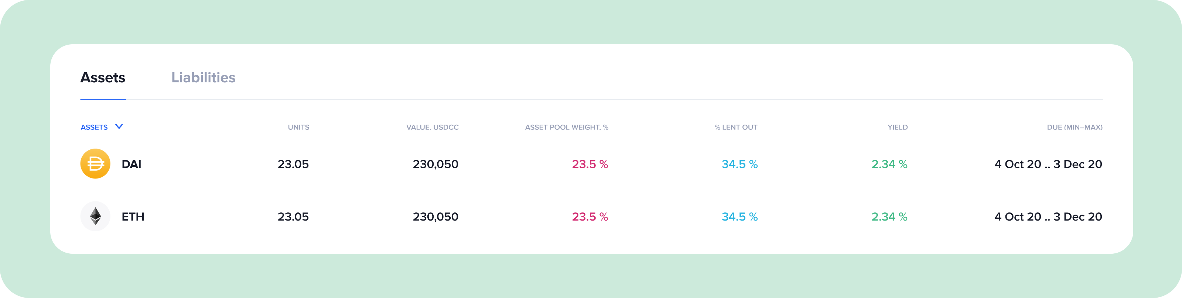
Task: Select DAI's 230,050 value cell
Action: tap(435, 164)
